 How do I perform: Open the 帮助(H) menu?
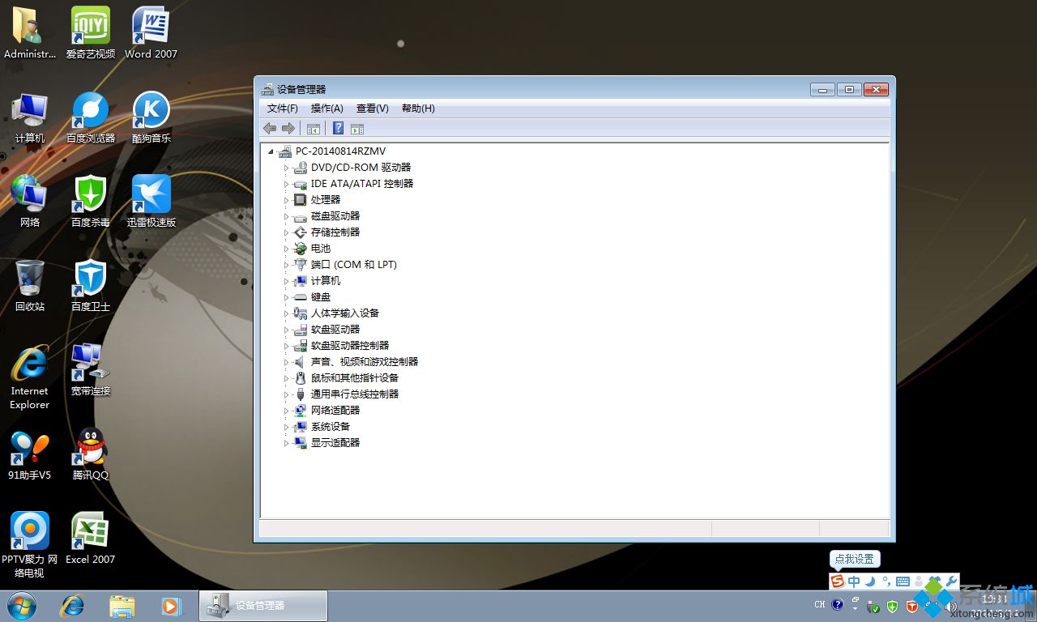418,109
